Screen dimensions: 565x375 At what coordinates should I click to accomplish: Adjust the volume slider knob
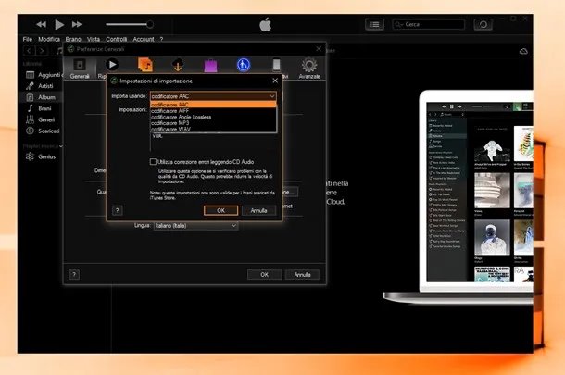150,24
